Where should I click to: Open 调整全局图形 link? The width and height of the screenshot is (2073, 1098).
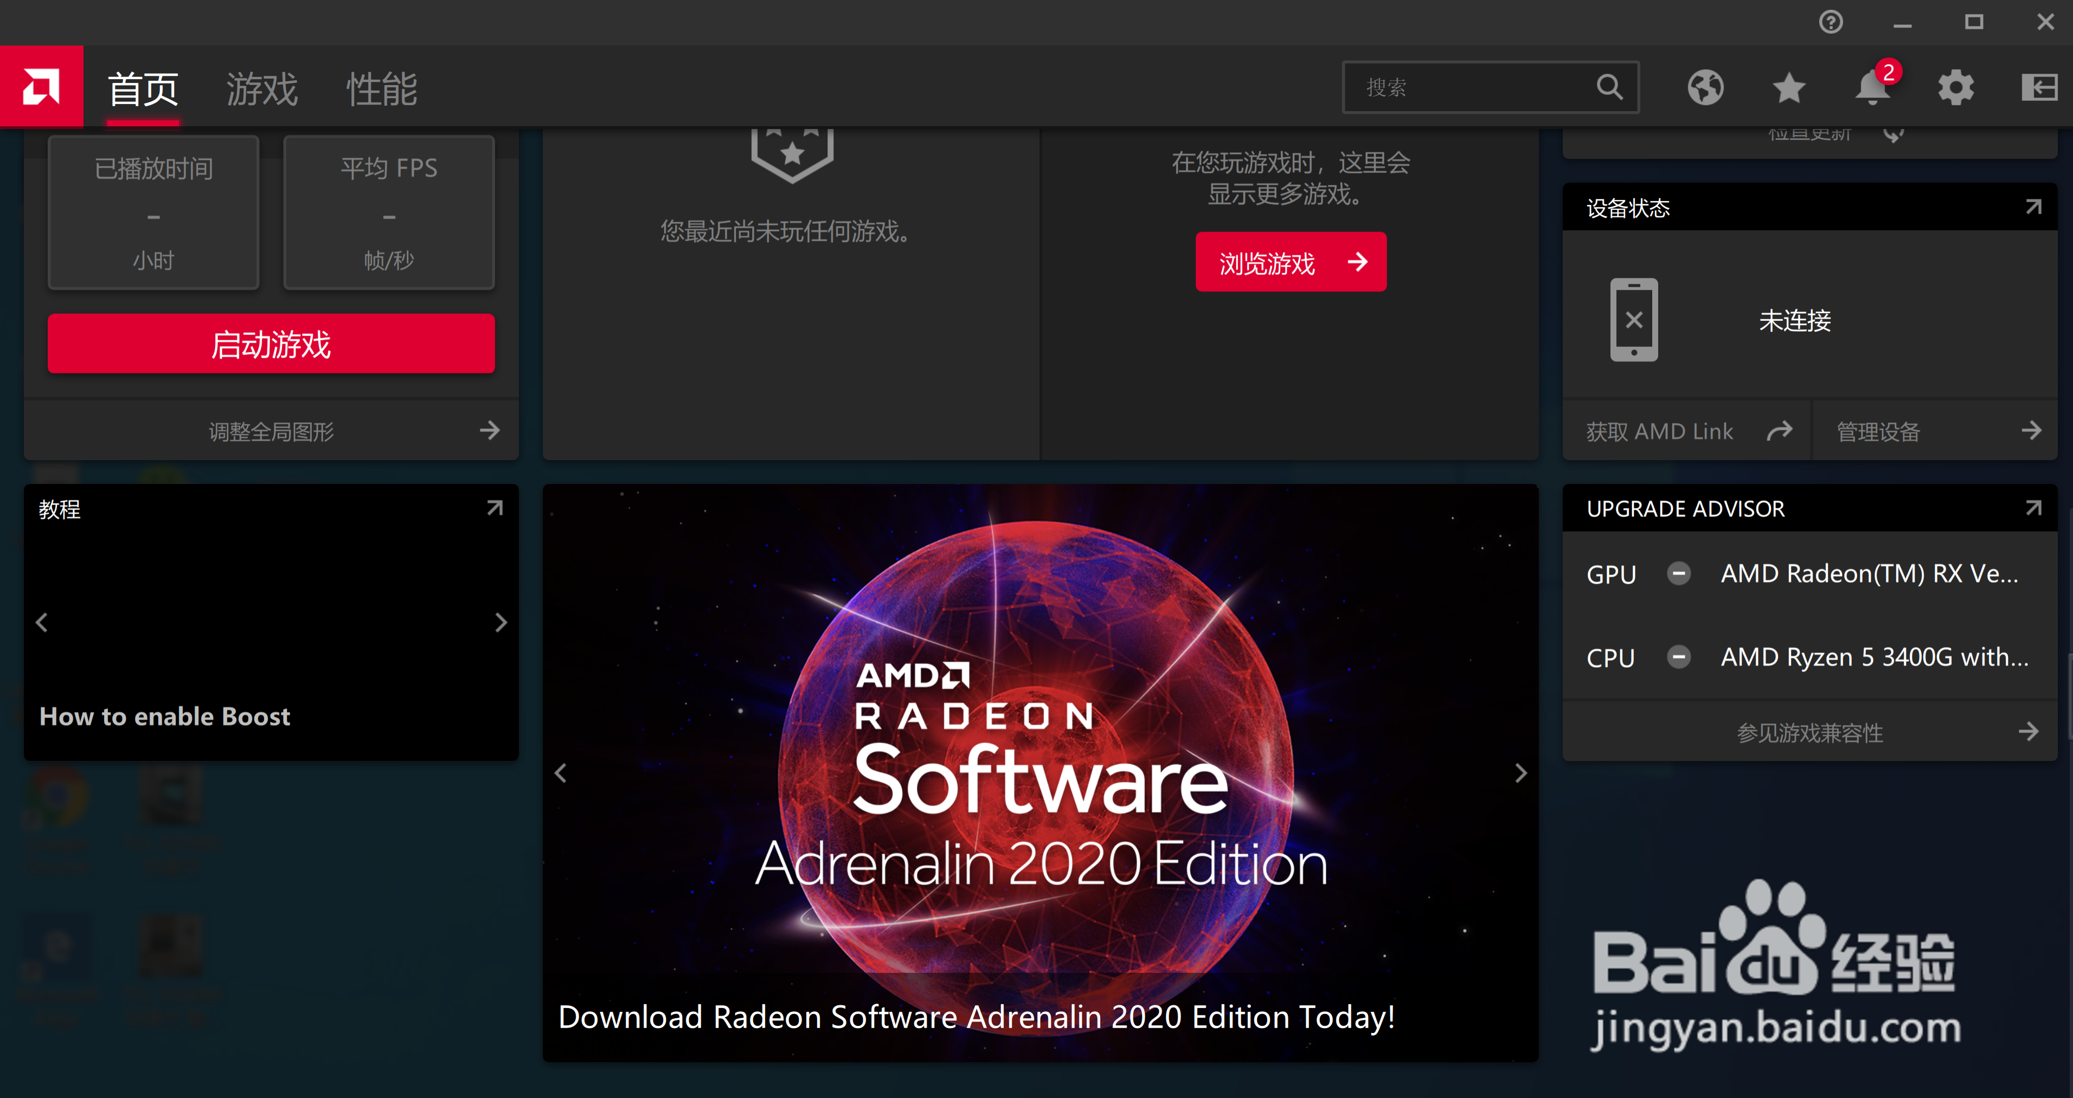click(x=271, y=431)
